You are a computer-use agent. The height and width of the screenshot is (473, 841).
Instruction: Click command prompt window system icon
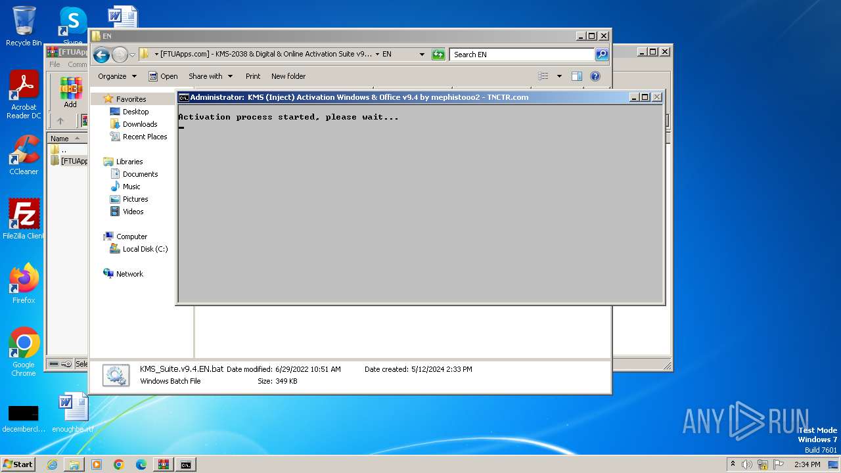point(184,97)
